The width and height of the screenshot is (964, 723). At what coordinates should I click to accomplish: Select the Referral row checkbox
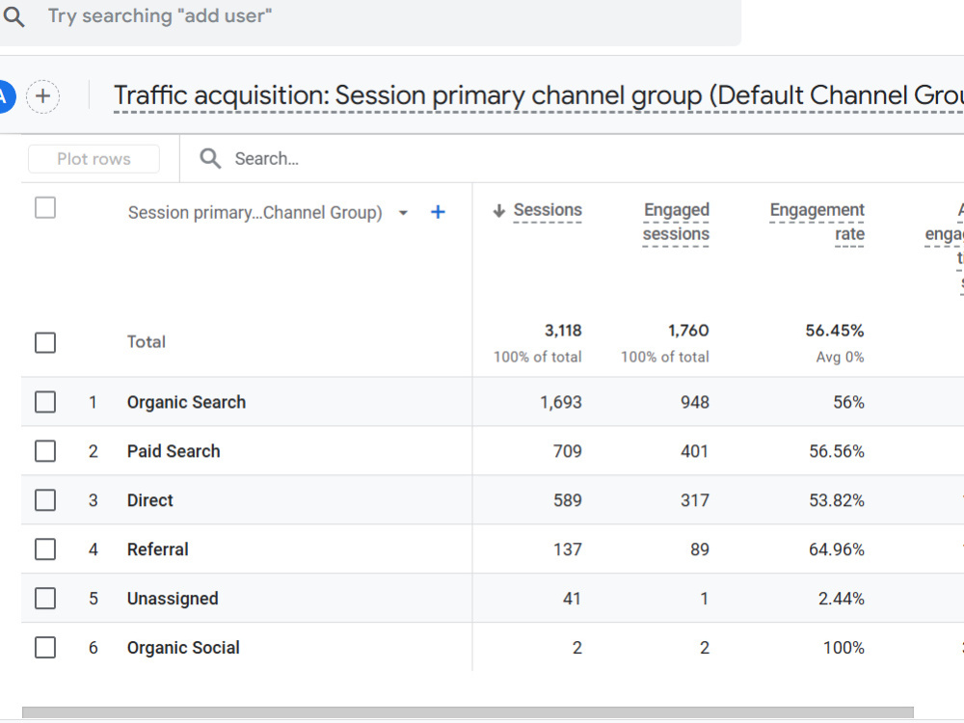point(45,549)
